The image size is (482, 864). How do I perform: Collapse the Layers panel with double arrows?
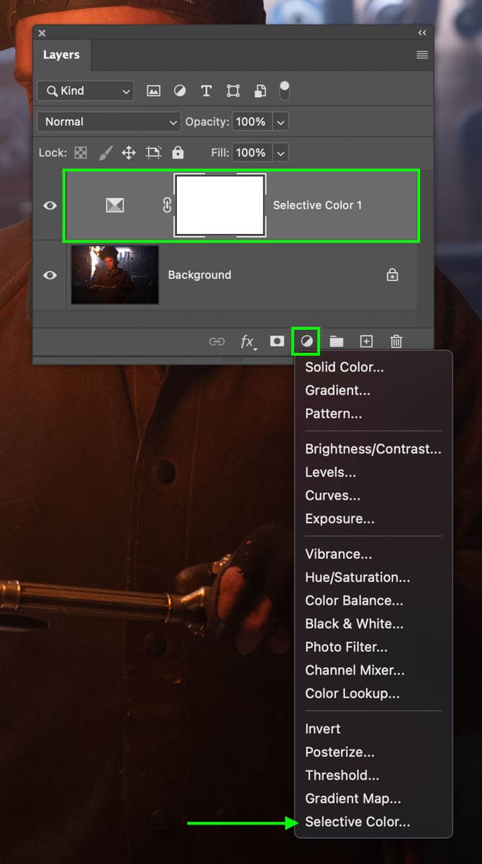(422, 33)
